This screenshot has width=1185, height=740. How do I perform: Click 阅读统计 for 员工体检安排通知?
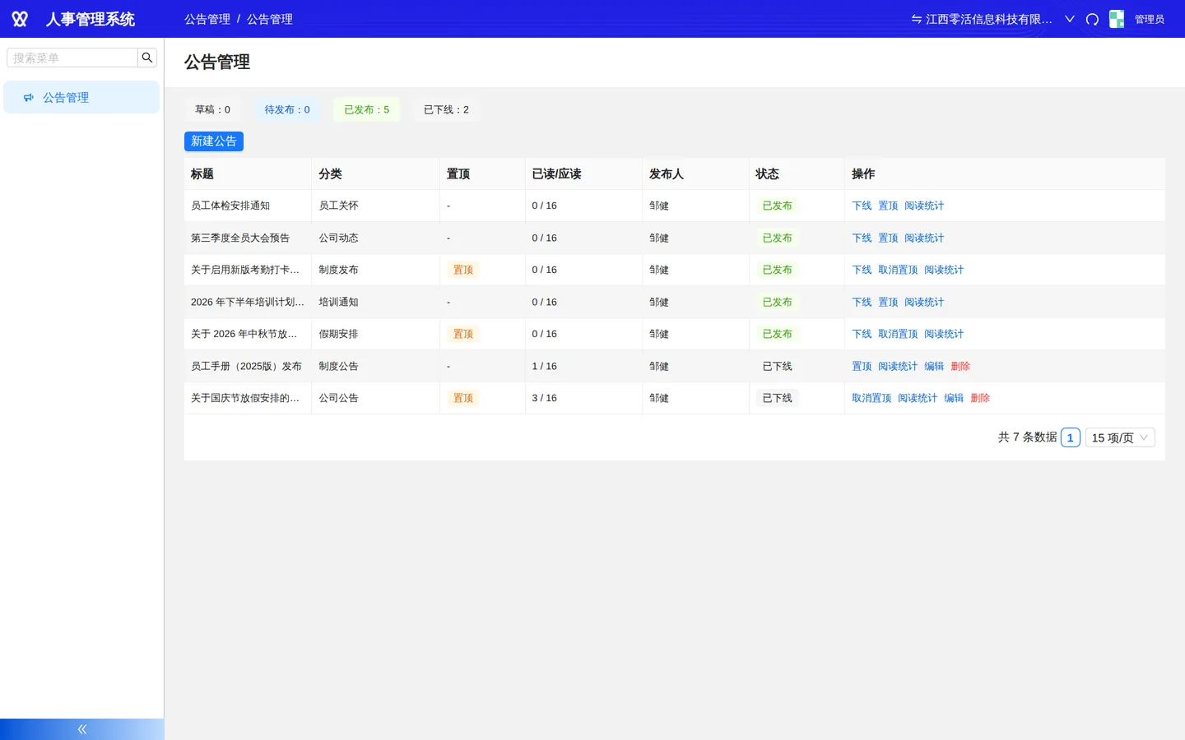924,206
